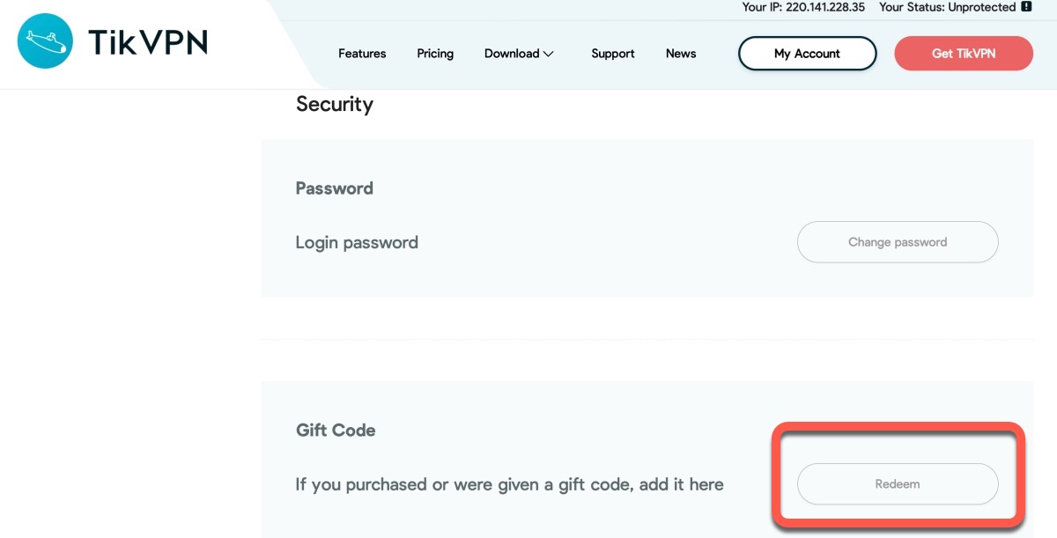Redeem a gift code
The height and width of the screenshot is (538, 1057).
(898, 484)
